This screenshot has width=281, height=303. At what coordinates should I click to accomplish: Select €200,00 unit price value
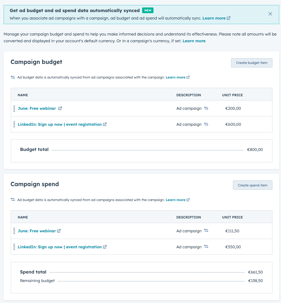[233, 108]
